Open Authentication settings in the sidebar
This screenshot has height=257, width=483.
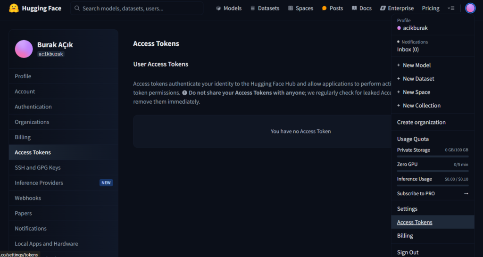pyautogui.click(x=64, y=107)
